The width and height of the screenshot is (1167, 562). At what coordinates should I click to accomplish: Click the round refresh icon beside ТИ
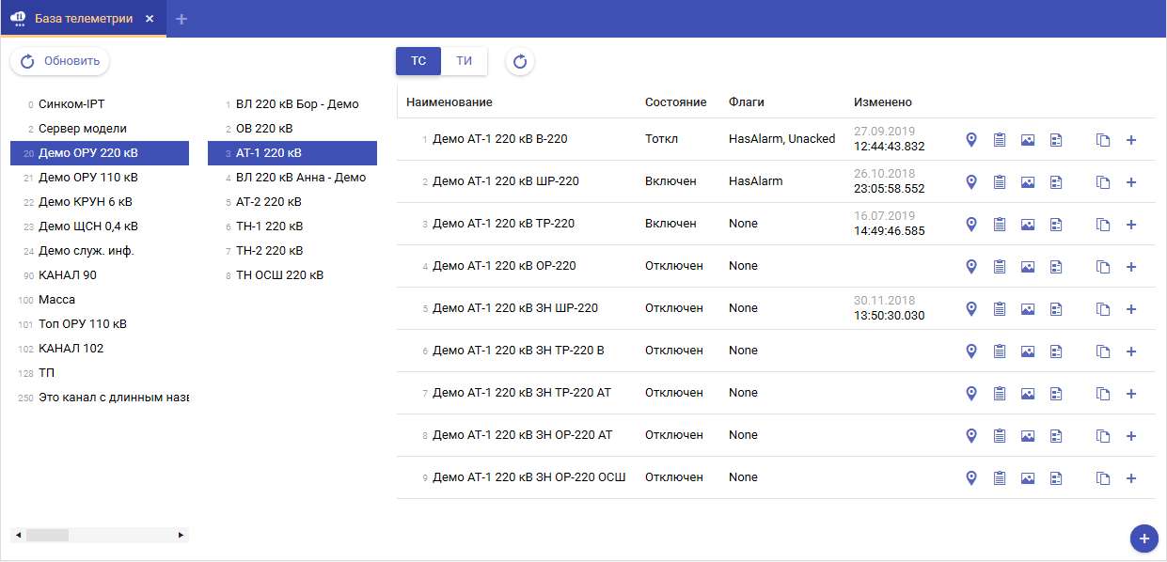pos(520,62)
